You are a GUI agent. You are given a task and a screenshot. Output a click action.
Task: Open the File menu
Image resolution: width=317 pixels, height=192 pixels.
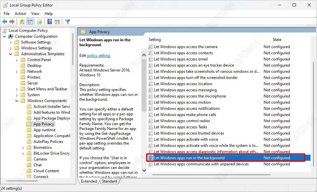pos(7,14)
